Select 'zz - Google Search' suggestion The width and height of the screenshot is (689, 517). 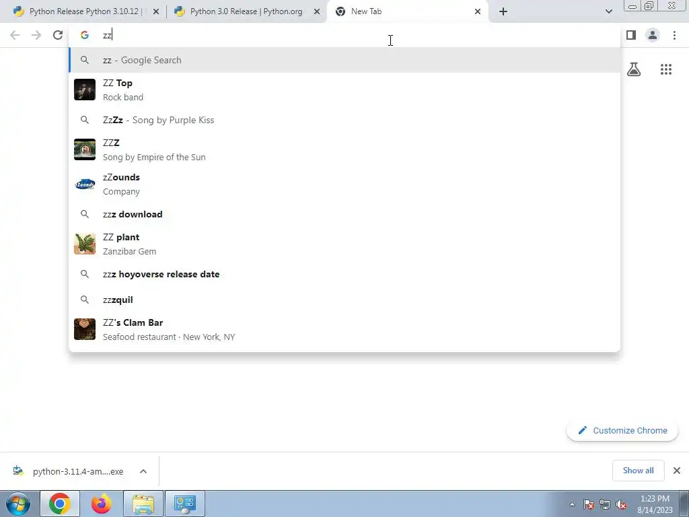point(344,60)
